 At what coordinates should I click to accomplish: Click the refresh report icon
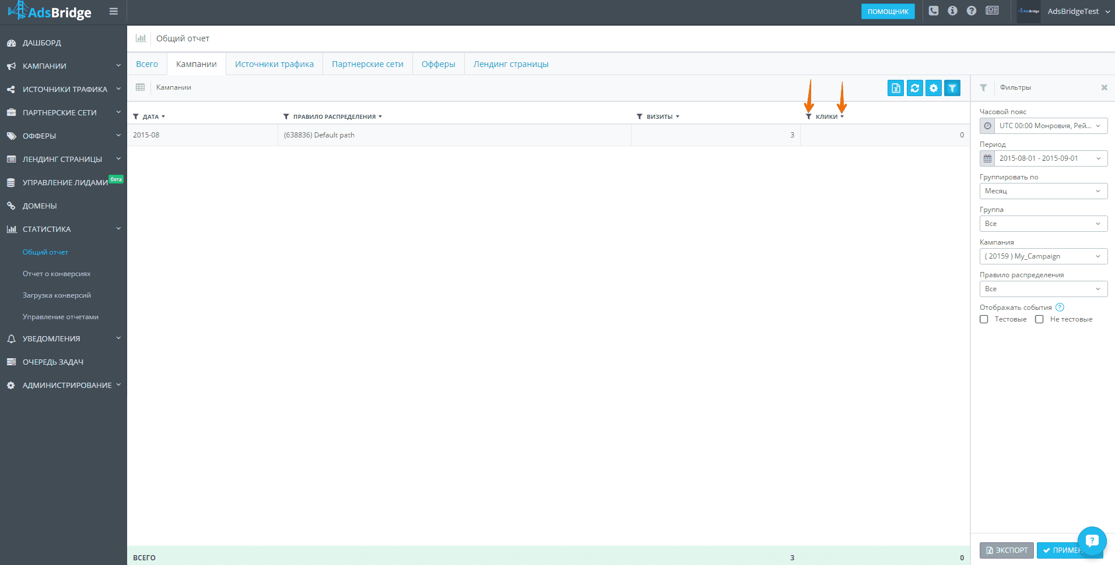914,88
